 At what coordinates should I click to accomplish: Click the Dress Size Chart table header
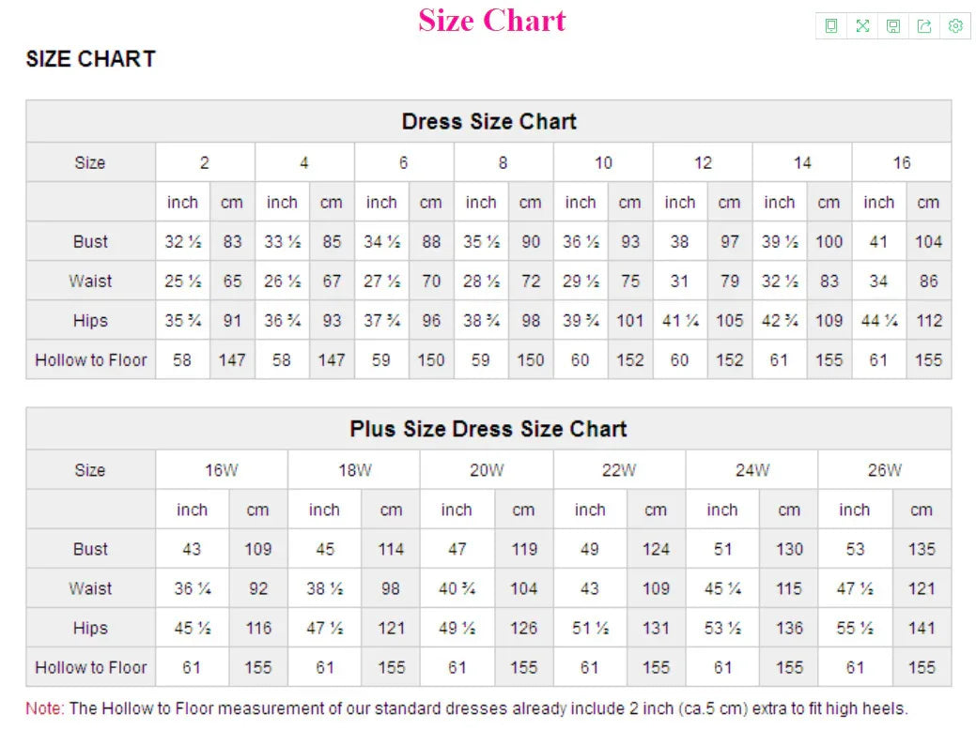488,121
